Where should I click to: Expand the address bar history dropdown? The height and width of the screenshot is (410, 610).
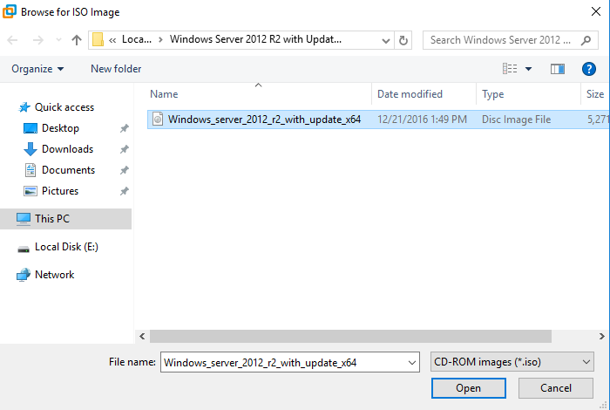(385, 40)
